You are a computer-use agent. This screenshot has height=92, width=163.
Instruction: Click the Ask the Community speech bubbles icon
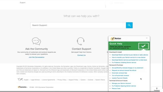[x=36, y=41]
